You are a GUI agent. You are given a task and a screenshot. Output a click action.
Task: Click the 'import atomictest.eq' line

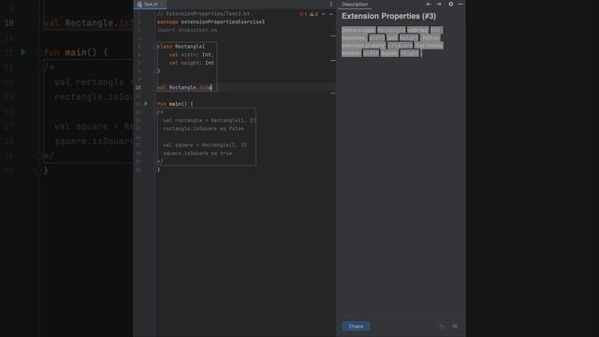187,30
